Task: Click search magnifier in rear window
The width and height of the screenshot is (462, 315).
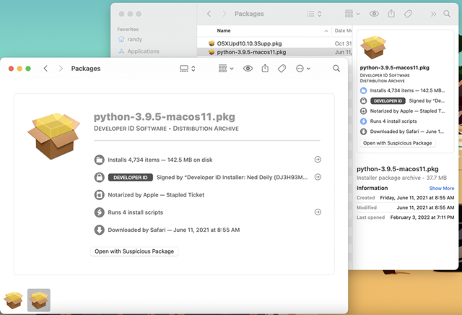Action: click(x=447, y=14)
